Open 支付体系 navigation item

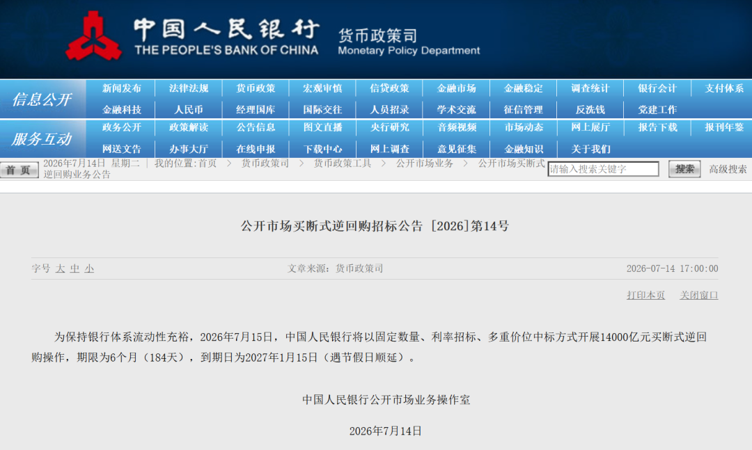pos(724,88)
